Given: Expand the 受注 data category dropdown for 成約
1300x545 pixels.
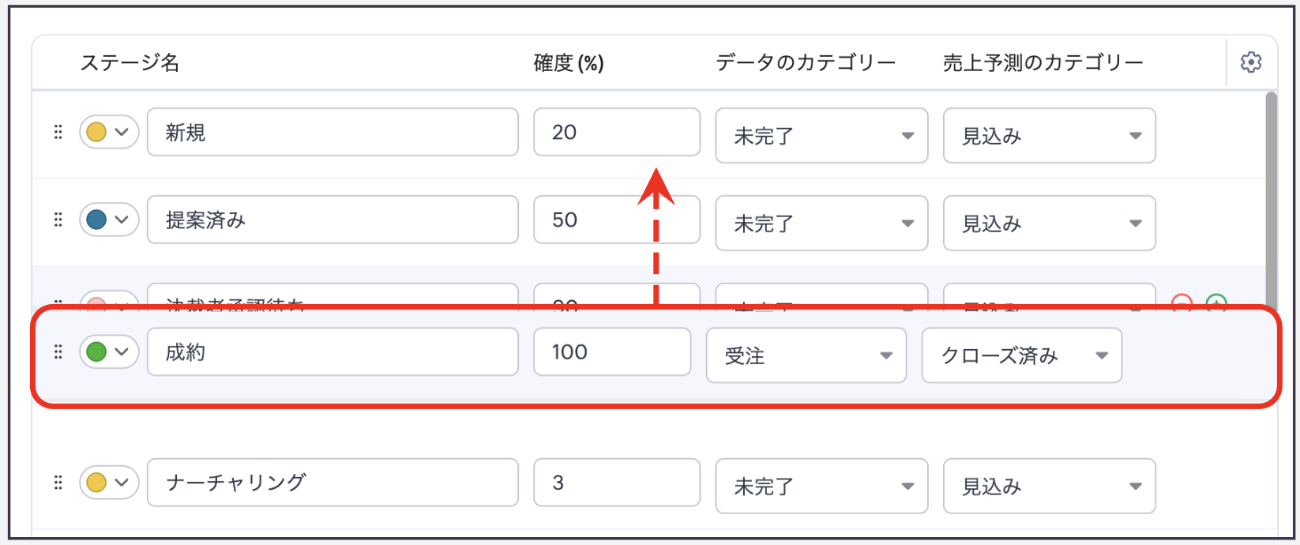Looking at the screenshot, I should (x=806, y=355).
